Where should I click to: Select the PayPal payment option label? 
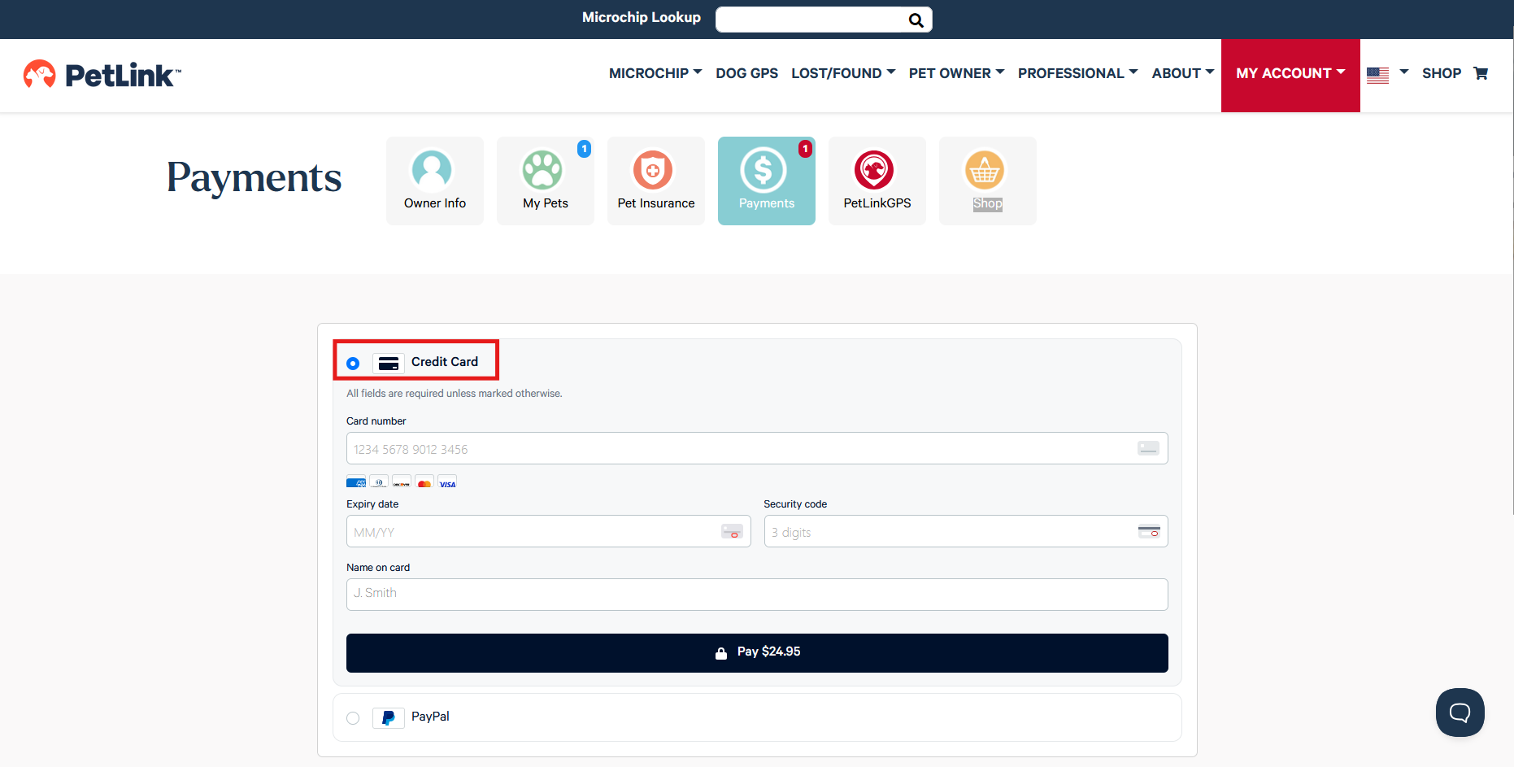click(x=430, y=717)
